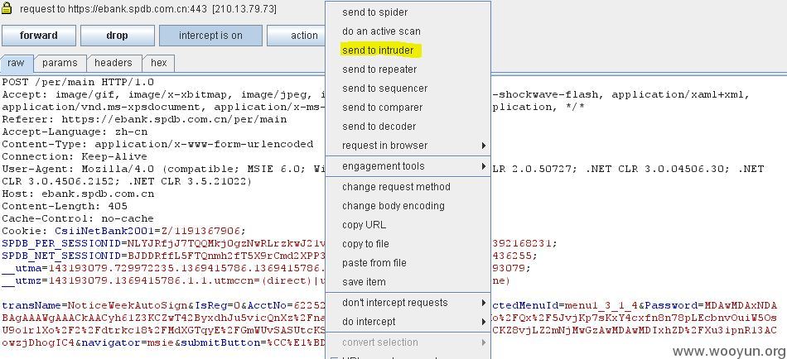
Task: Select 'change request method' menu item
Action: (396, 187)
